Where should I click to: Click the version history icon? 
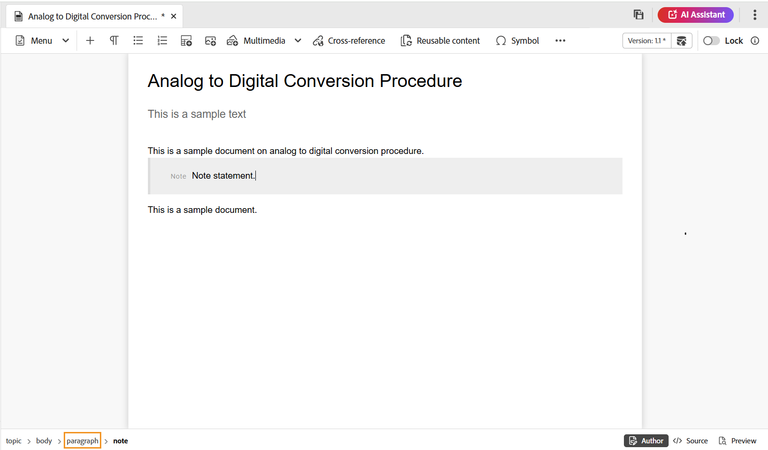(681, 41)
